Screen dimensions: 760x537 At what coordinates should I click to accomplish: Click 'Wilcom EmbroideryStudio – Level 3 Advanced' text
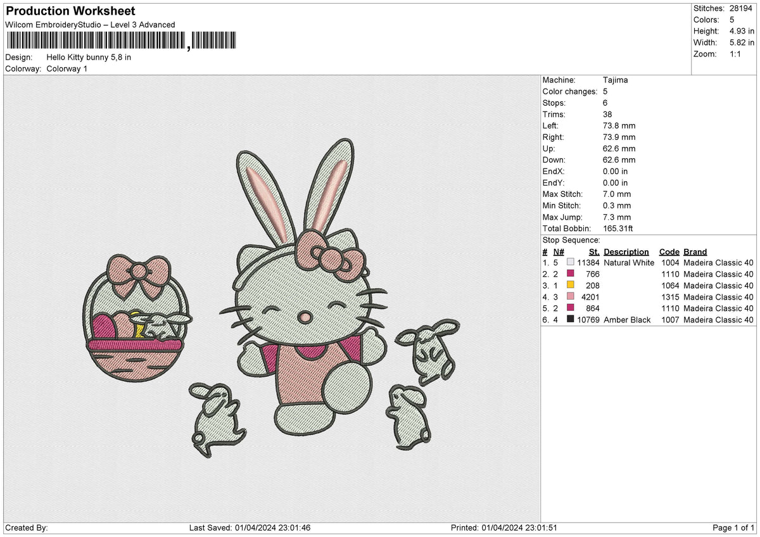(90, 25)
